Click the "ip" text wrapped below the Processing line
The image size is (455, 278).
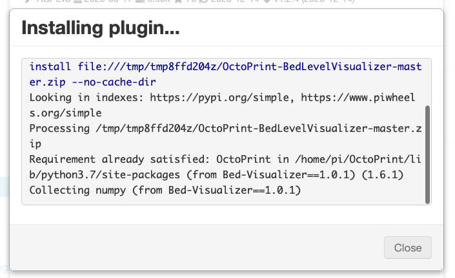click(x=35, y=144)
